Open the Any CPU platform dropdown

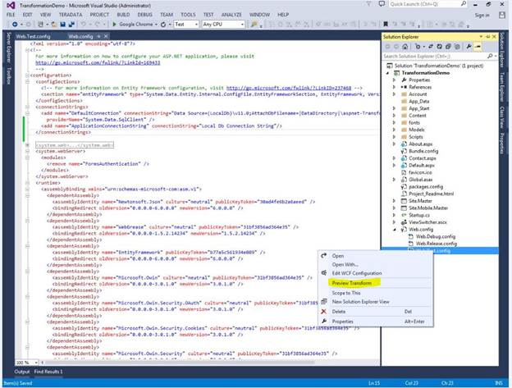[x=244, y=25]
